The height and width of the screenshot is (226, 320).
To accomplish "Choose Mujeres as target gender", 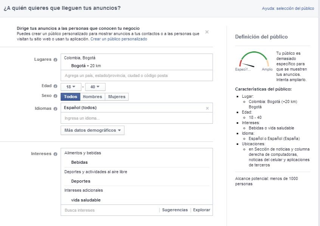I will click(117, 97).
